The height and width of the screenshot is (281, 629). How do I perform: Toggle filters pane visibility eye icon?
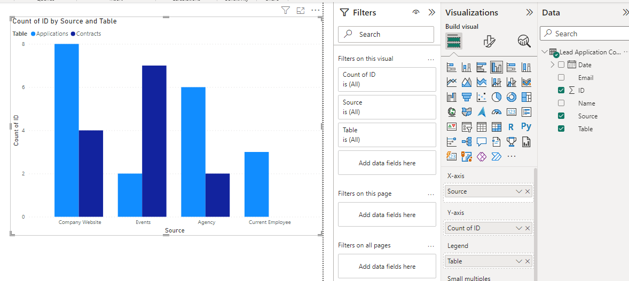[416, 12]
